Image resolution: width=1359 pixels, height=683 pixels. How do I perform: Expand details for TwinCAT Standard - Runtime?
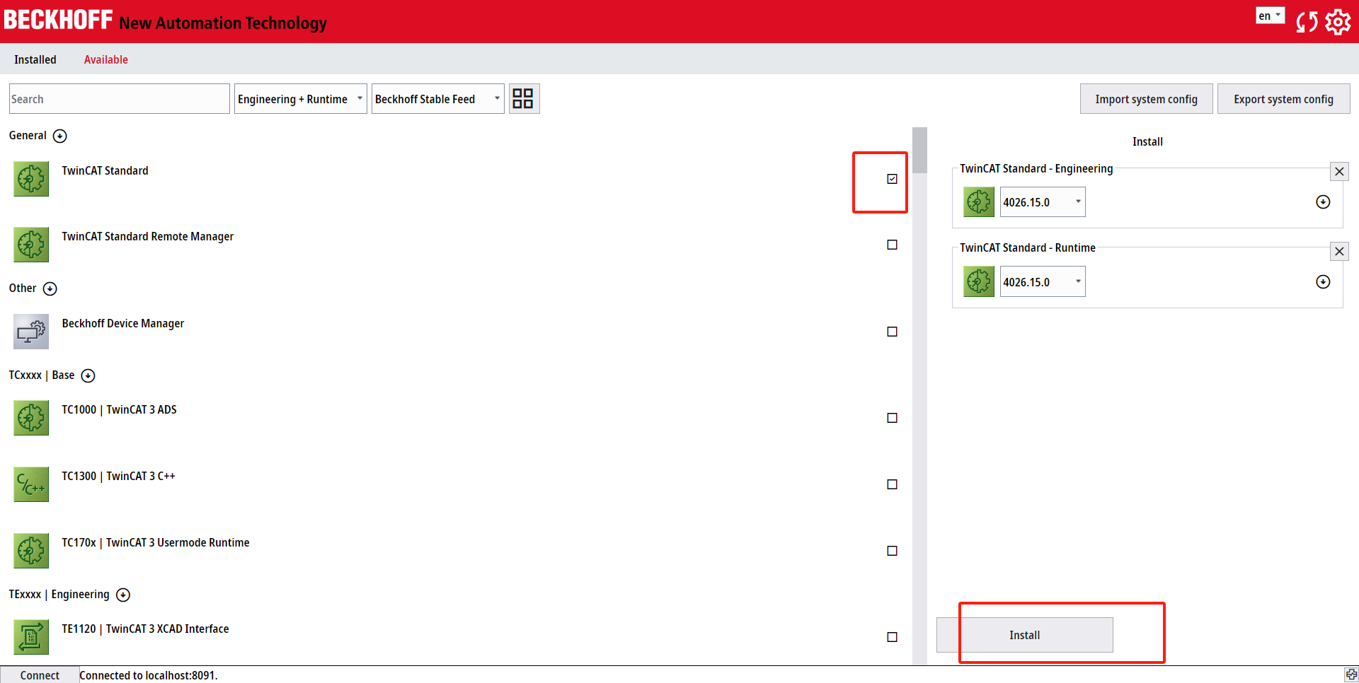point(1323,282)
